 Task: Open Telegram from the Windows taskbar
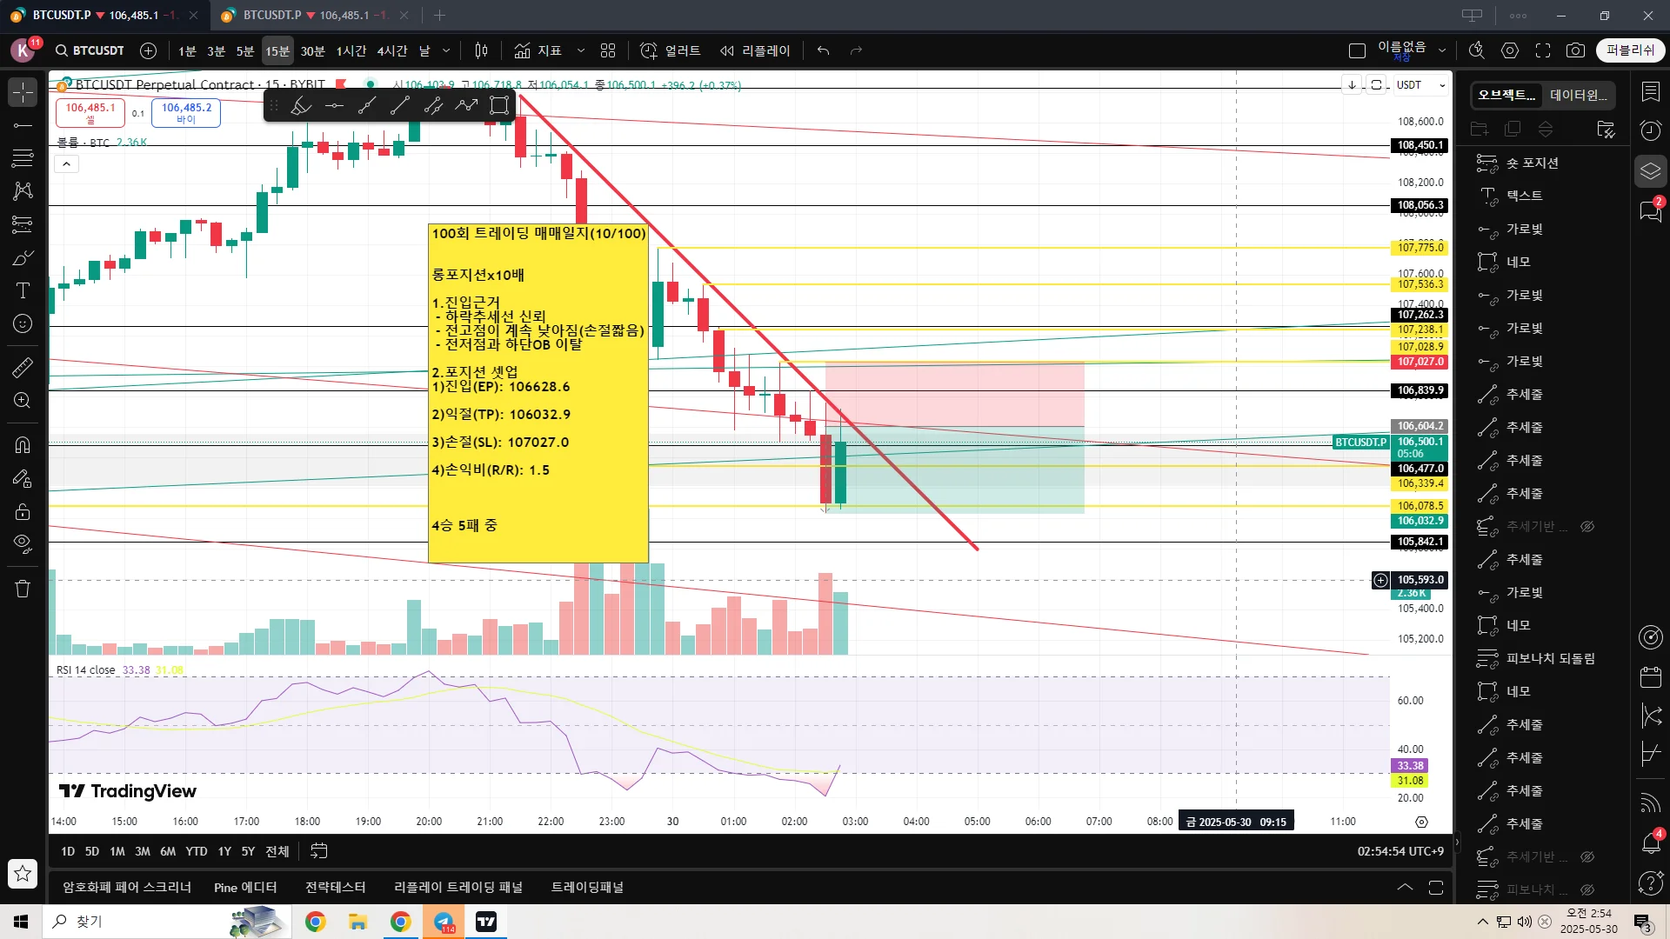pyautogui.click(x=444, y=922)
